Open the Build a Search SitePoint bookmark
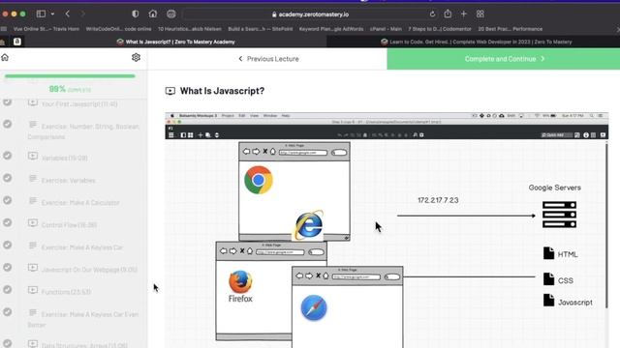 [x=261, y=29]
